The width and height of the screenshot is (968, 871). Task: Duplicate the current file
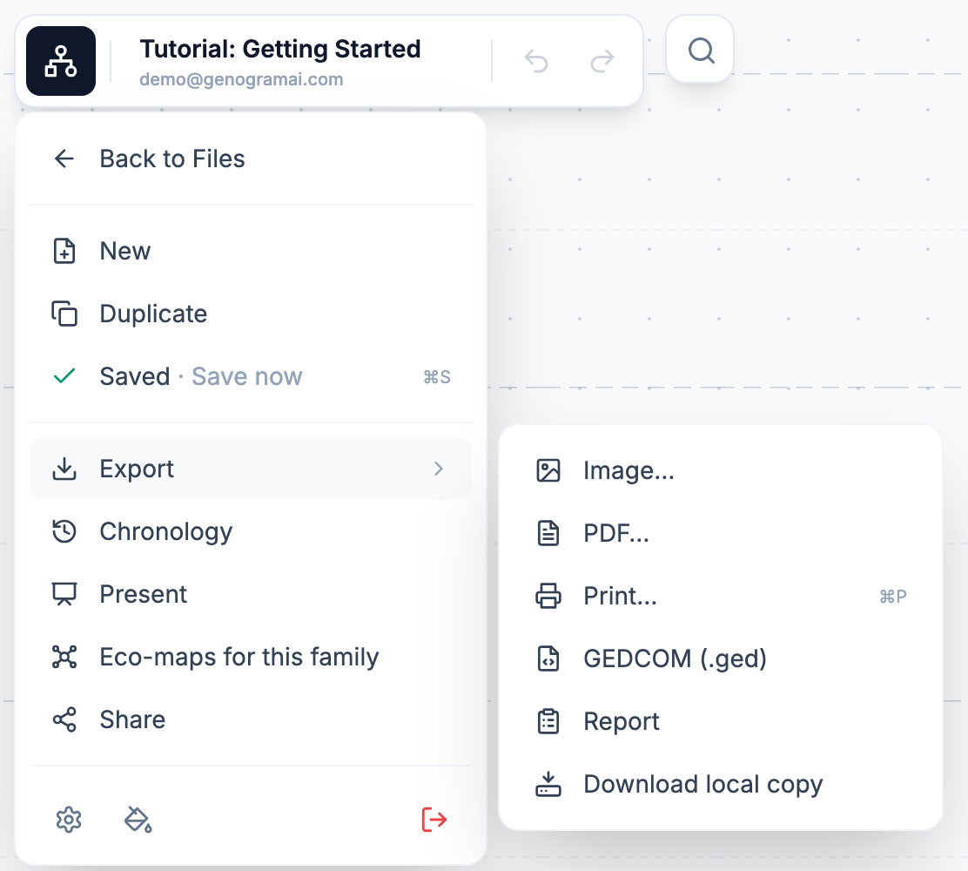click(251, 314)
